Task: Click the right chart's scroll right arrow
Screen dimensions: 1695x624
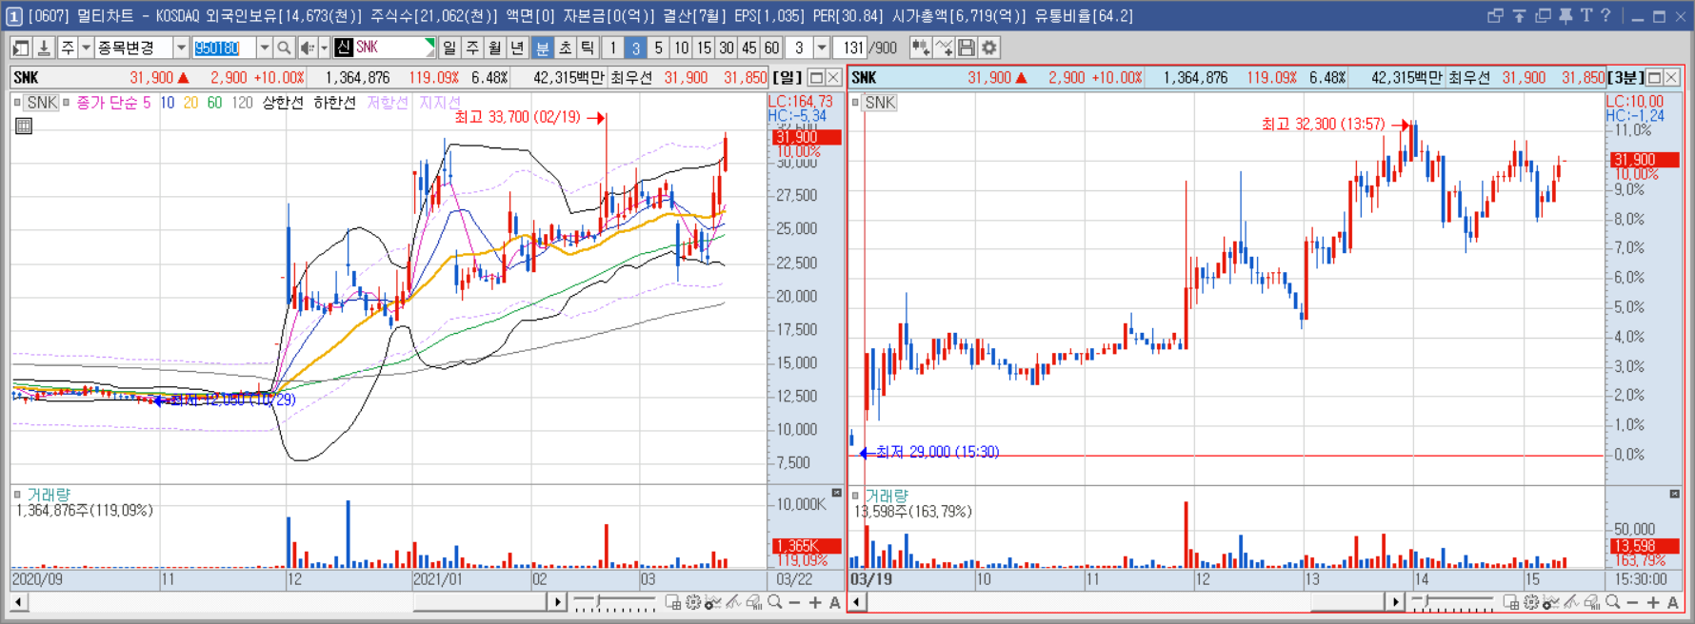Action: point(1395,602)
